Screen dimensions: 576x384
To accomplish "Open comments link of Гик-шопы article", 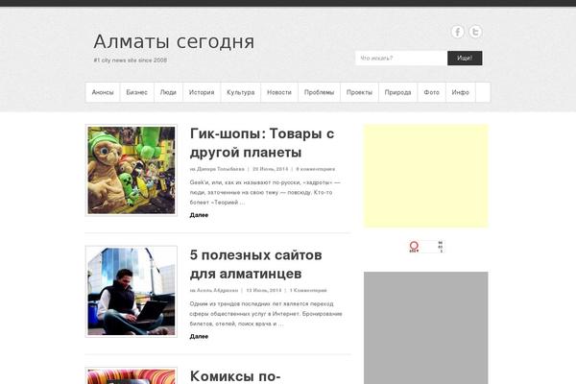I will 316,169.
